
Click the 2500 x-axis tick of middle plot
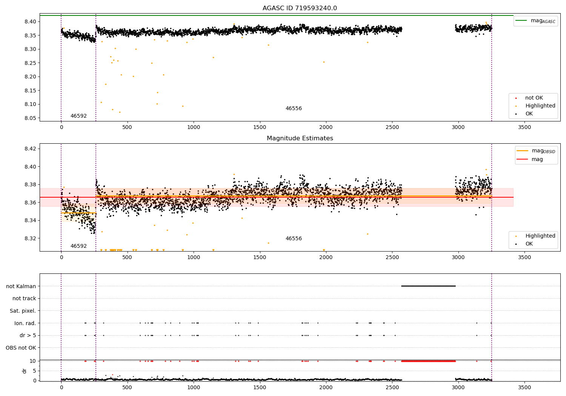point(392,258)
